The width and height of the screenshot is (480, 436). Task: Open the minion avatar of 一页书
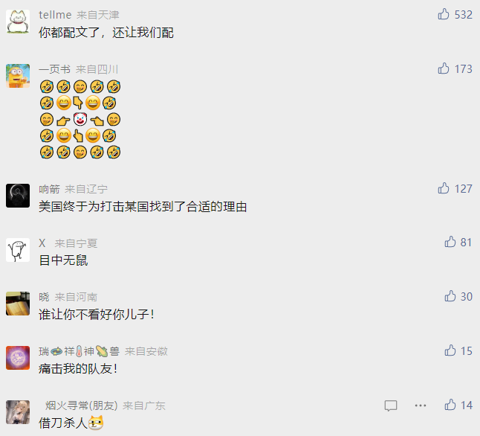pyautogui.click(x=18, y=76)
